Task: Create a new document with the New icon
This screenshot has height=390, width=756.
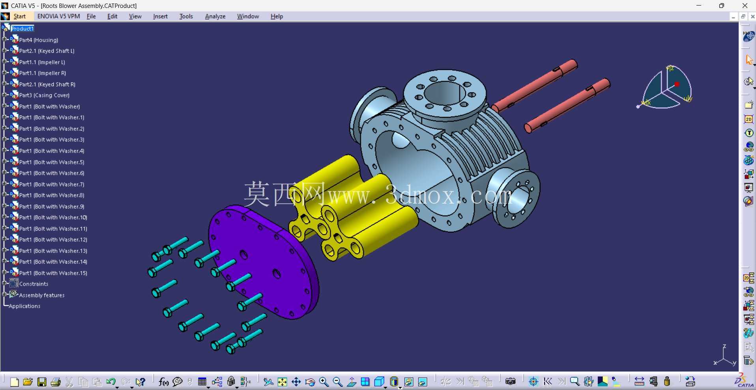Action: tap(15, 382)
